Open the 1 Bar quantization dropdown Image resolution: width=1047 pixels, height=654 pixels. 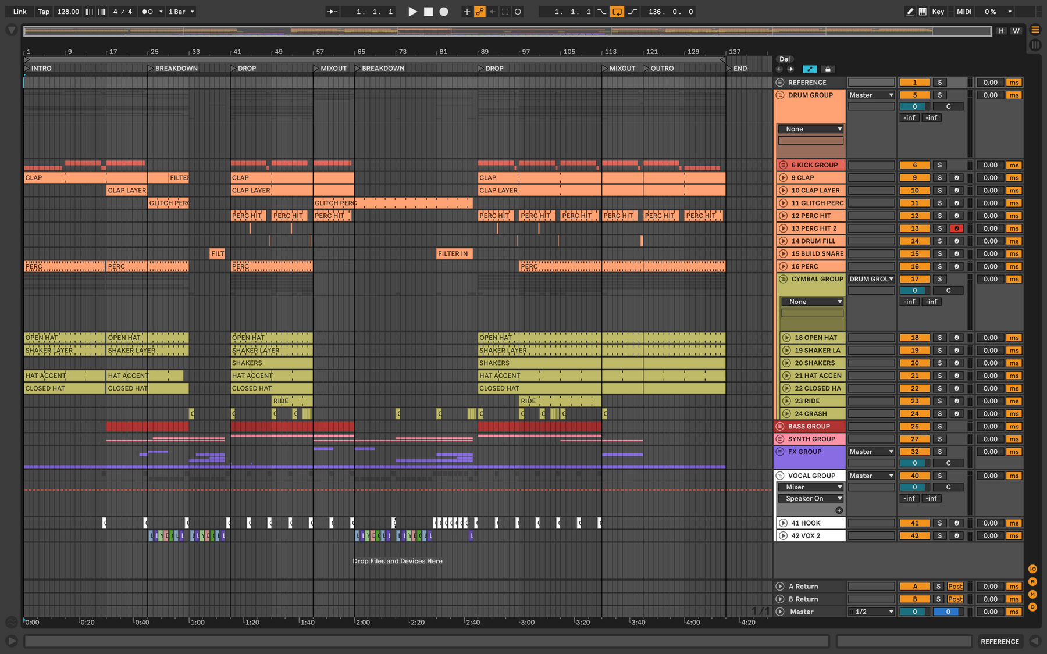click(181, 12)
